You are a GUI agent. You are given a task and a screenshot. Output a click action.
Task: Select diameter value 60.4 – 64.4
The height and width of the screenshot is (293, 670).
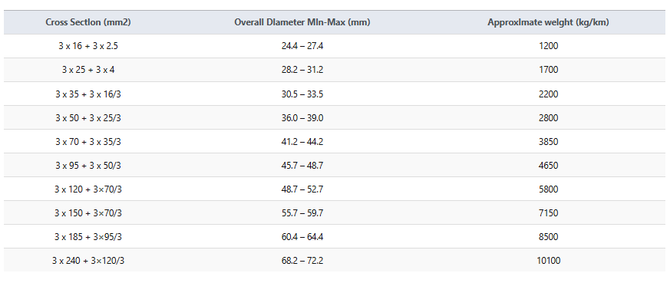pyautogui.click(x=302, y=237)
